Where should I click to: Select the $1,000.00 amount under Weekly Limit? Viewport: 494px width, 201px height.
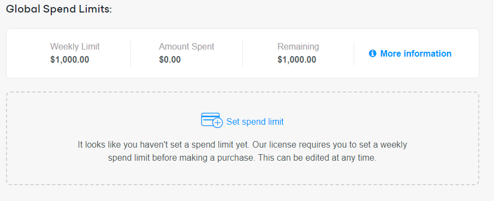click(x=70, y=59)
